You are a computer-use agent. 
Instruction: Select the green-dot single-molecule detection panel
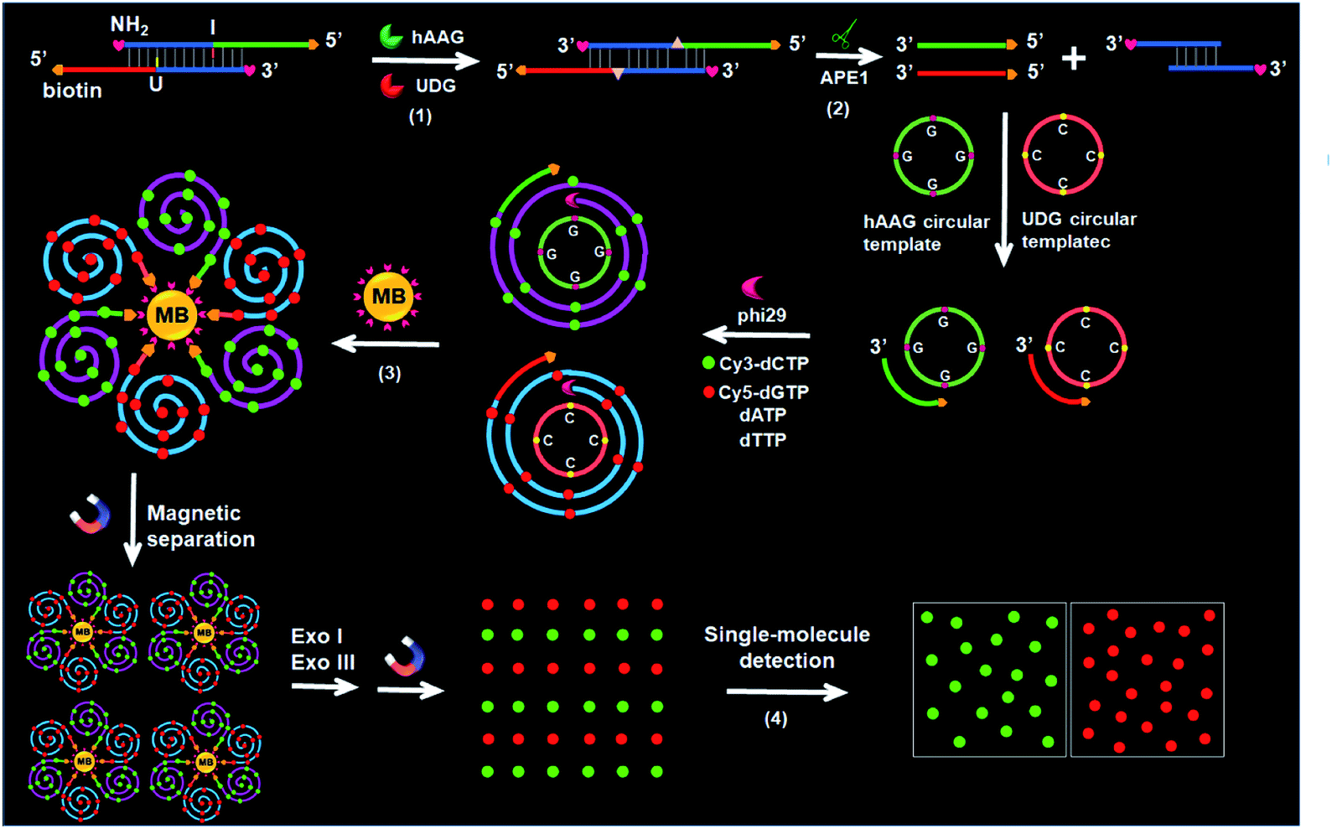[x=989, y=680]
